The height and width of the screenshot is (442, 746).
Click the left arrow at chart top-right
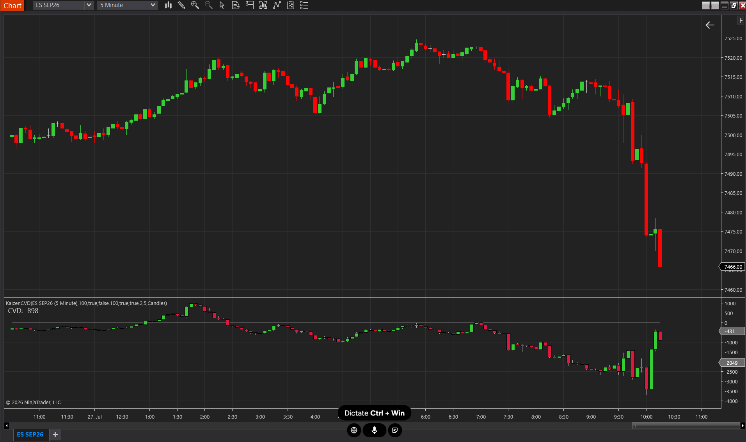click(x=710, y=25)
